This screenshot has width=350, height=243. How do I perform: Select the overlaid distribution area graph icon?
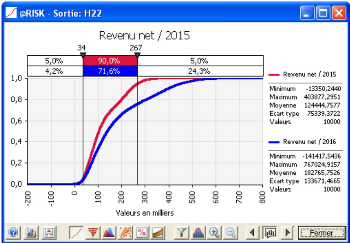[108, 232]
